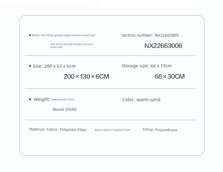Click the bullet before the Weight label
The width and height of the screenshot is (223, 172).
tap(30, 100)
